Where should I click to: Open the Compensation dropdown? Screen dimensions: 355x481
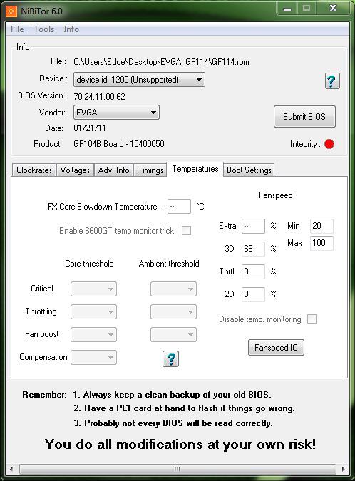click(93, 358)
